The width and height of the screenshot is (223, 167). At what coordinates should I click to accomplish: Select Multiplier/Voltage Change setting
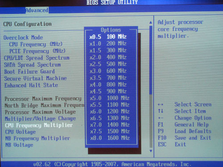pyautogui.click(x=40, y=118)
